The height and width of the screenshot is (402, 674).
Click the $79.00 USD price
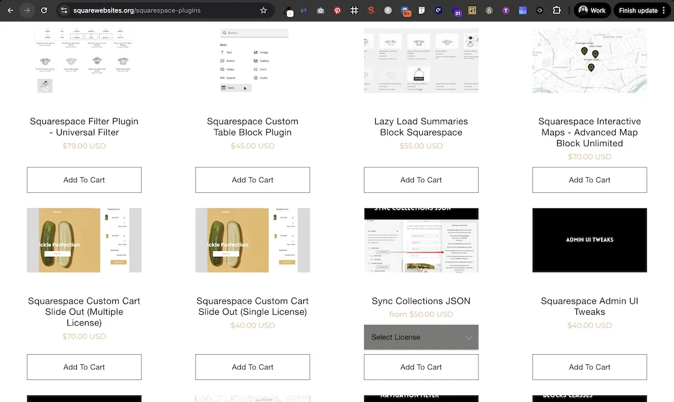(x=84, y=146)
